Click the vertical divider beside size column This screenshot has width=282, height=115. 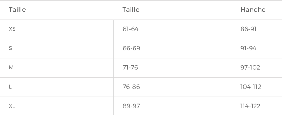point(113,68)
